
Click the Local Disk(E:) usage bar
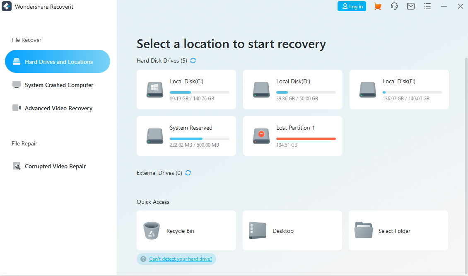(x=413, y=92)
